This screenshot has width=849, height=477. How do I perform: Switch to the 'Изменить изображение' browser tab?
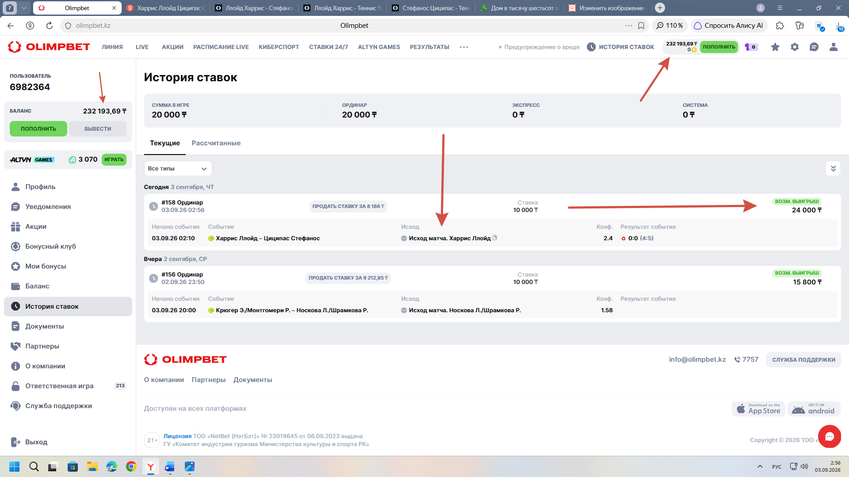pyautogui.click(x=607, y=8)
